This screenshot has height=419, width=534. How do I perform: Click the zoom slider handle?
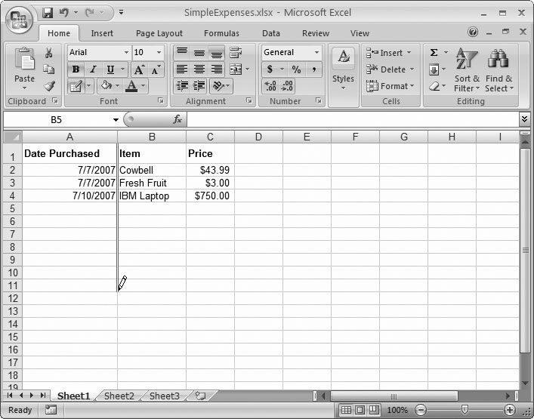click(x=465, y=409)
